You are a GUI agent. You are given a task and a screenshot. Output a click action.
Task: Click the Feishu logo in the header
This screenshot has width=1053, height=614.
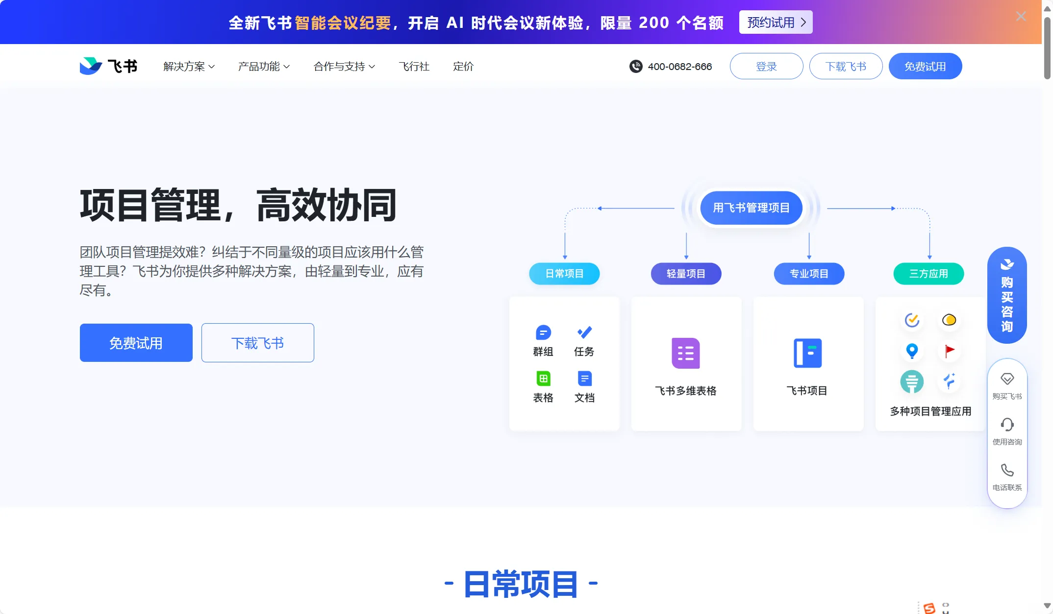pos(108,66)
